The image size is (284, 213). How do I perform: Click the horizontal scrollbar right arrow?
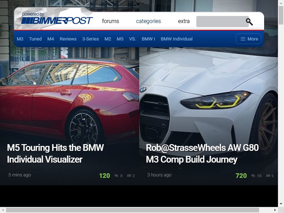click(x=275, y=210)
